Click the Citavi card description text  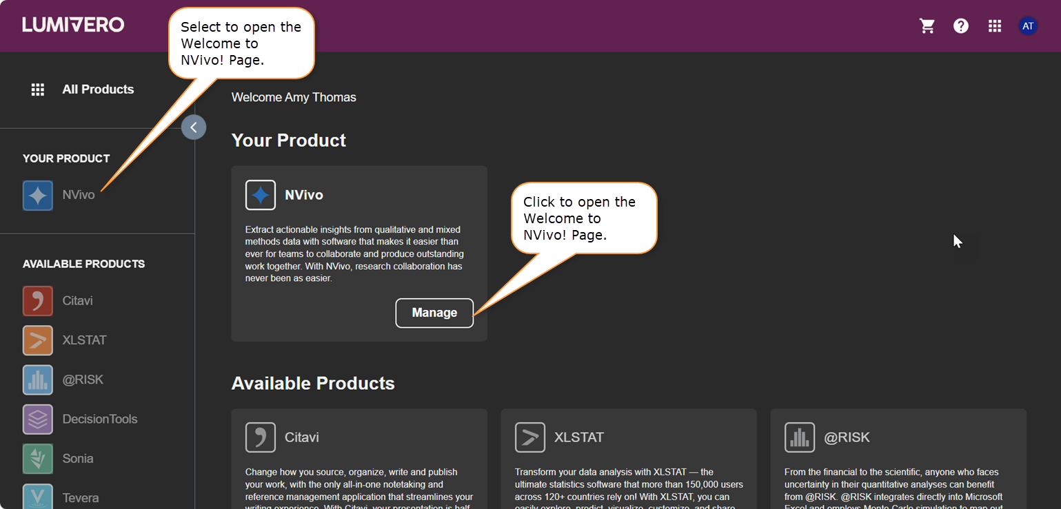point(359,488)
